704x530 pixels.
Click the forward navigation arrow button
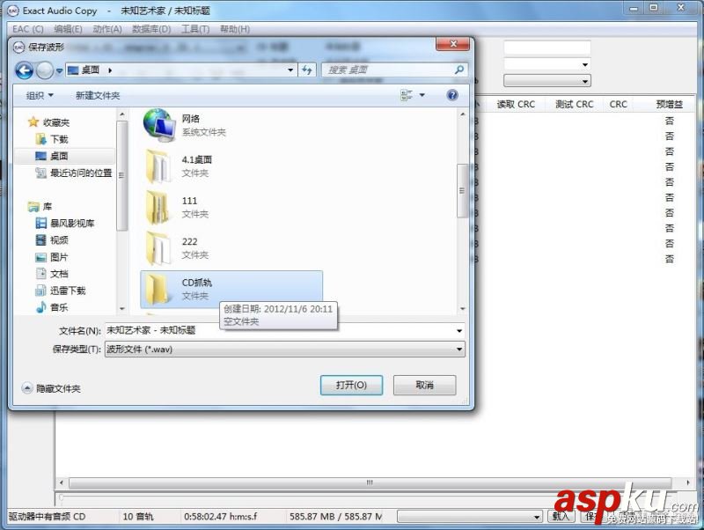click(44, 70)
